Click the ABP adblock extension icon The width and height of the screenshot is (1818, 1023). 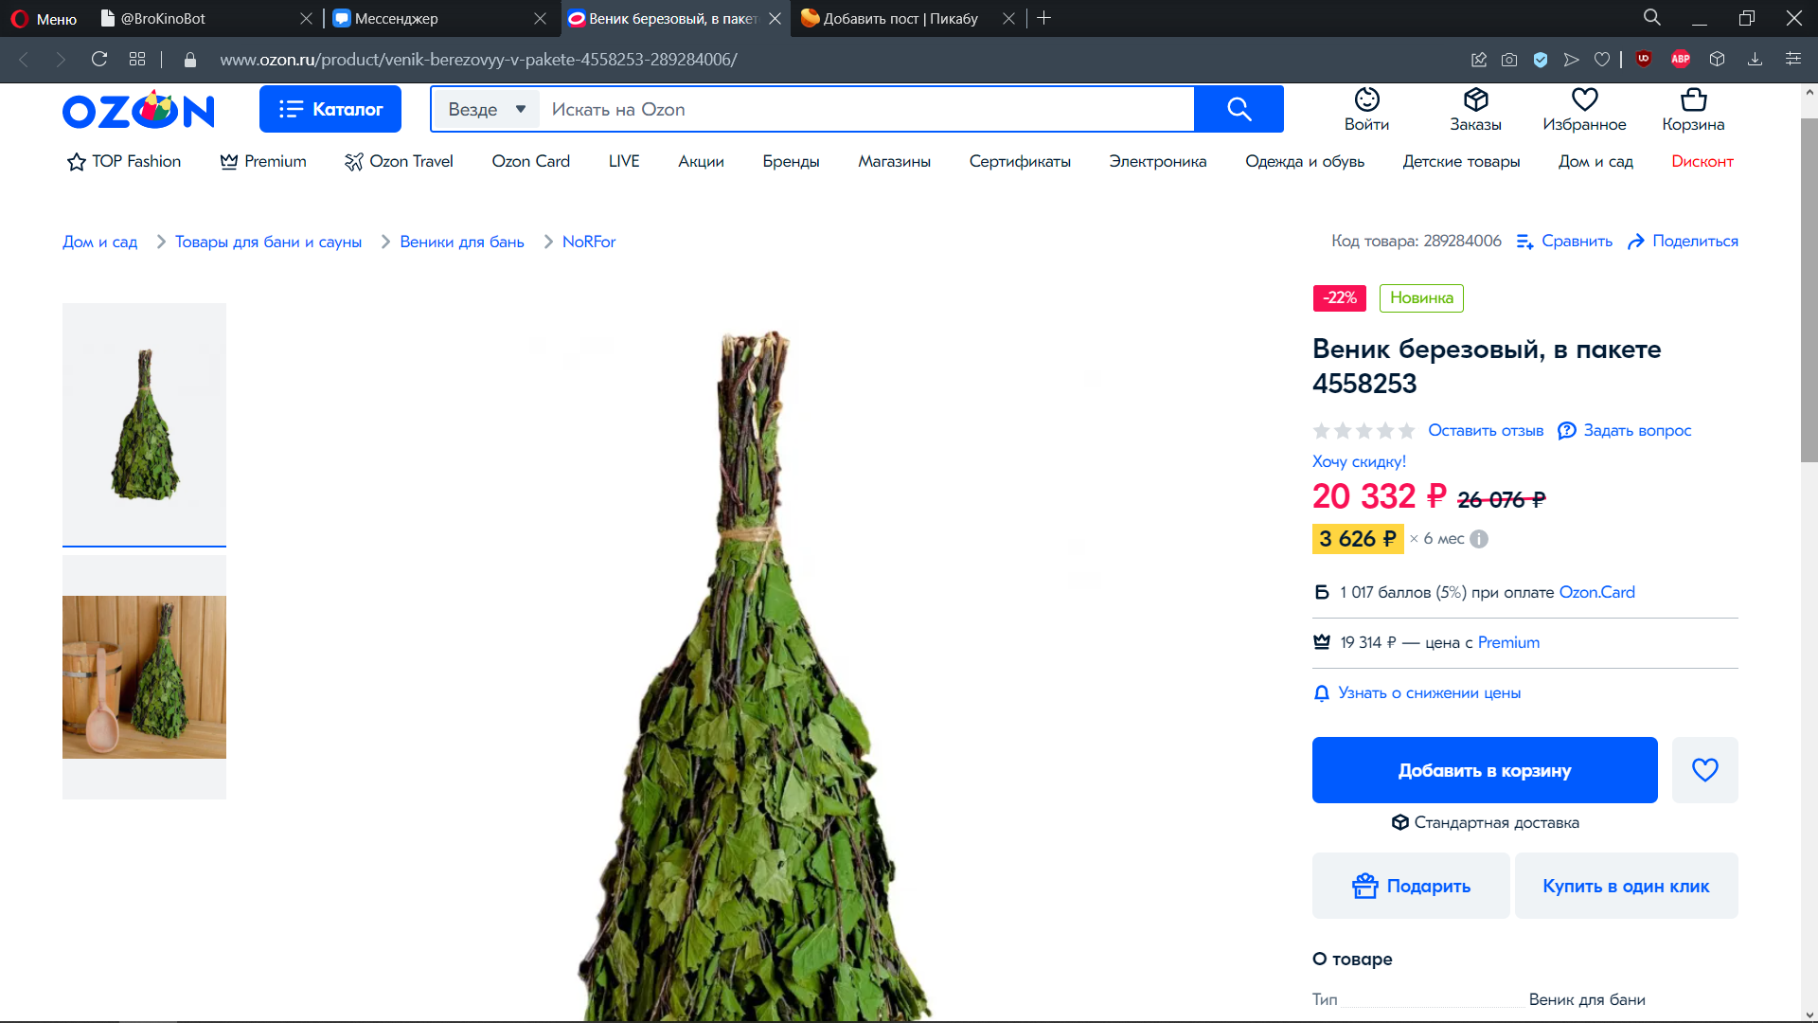[1681, 59]
